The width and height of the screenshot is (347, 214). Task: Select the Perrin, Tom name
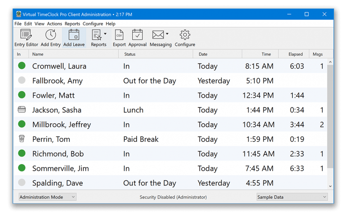pos(51,139)
